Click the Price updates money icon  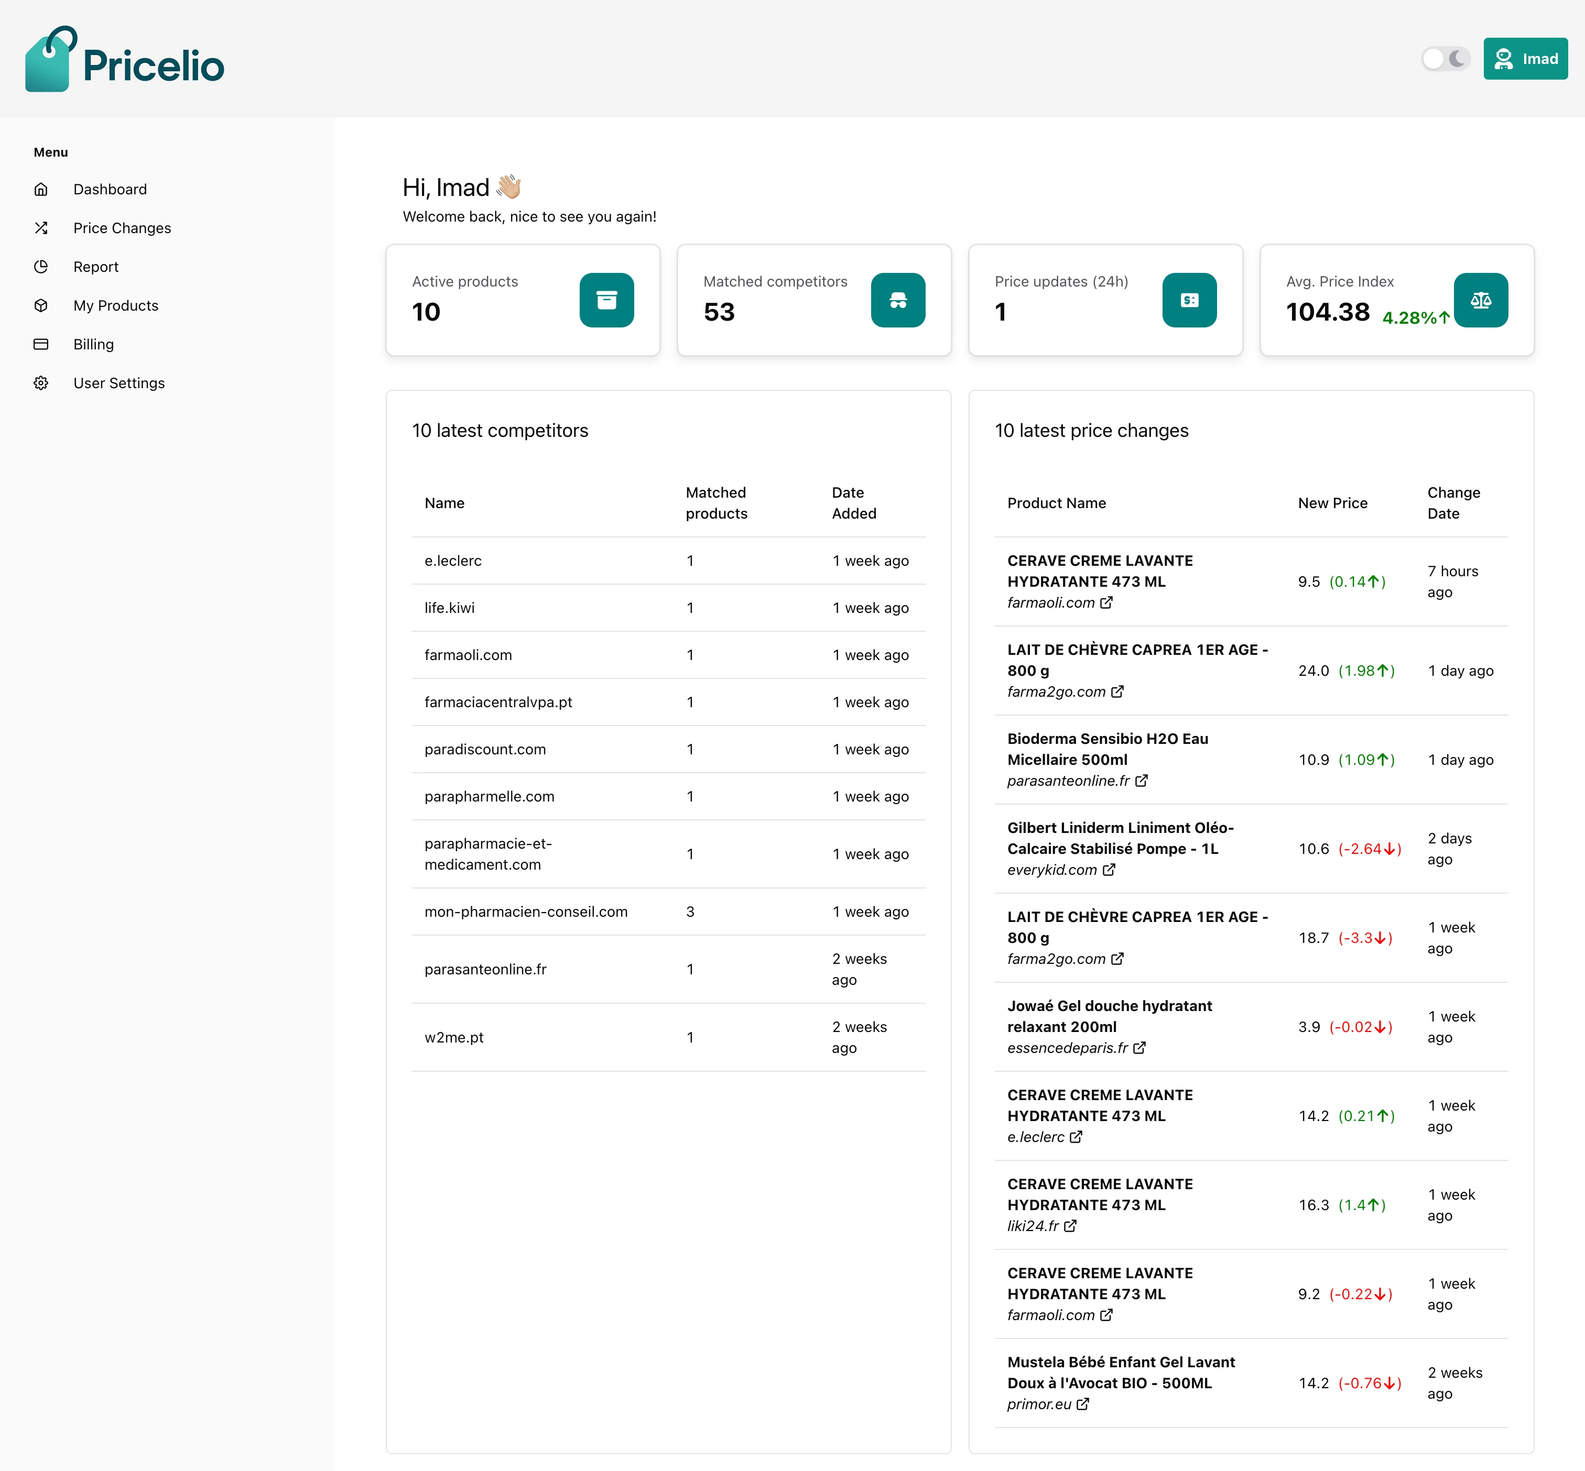[x=1189, y=300]
